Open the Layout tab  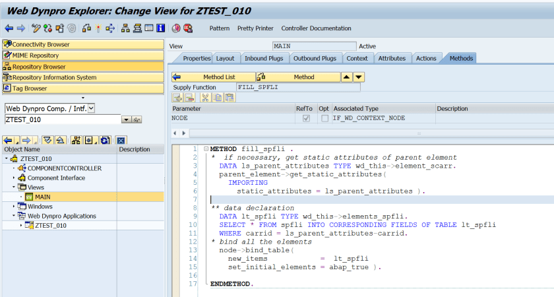coord(225,58)
